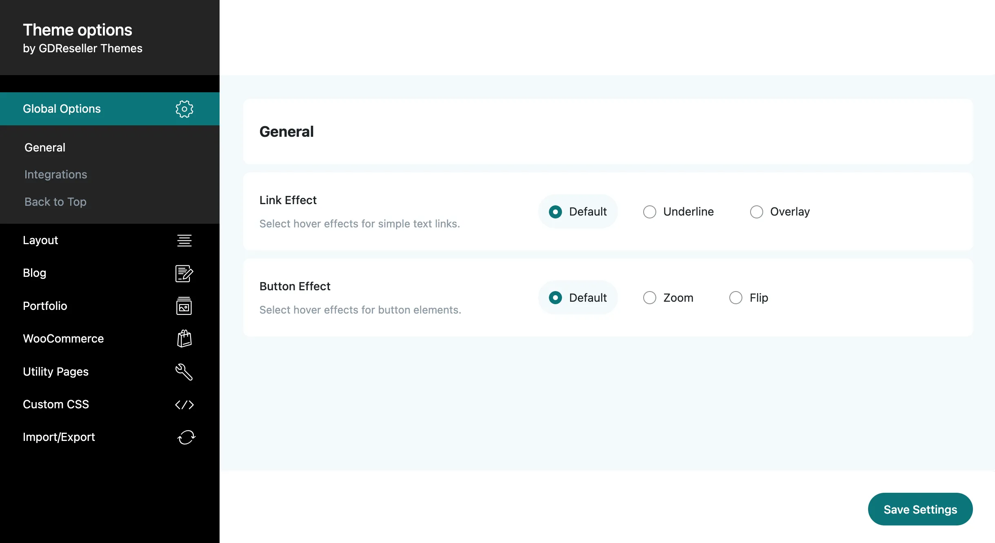This screenshot has width=995, height=543.
Task: Click the Portfolio gallery icon
Action: pyautogui.click(x=184, y=306)
